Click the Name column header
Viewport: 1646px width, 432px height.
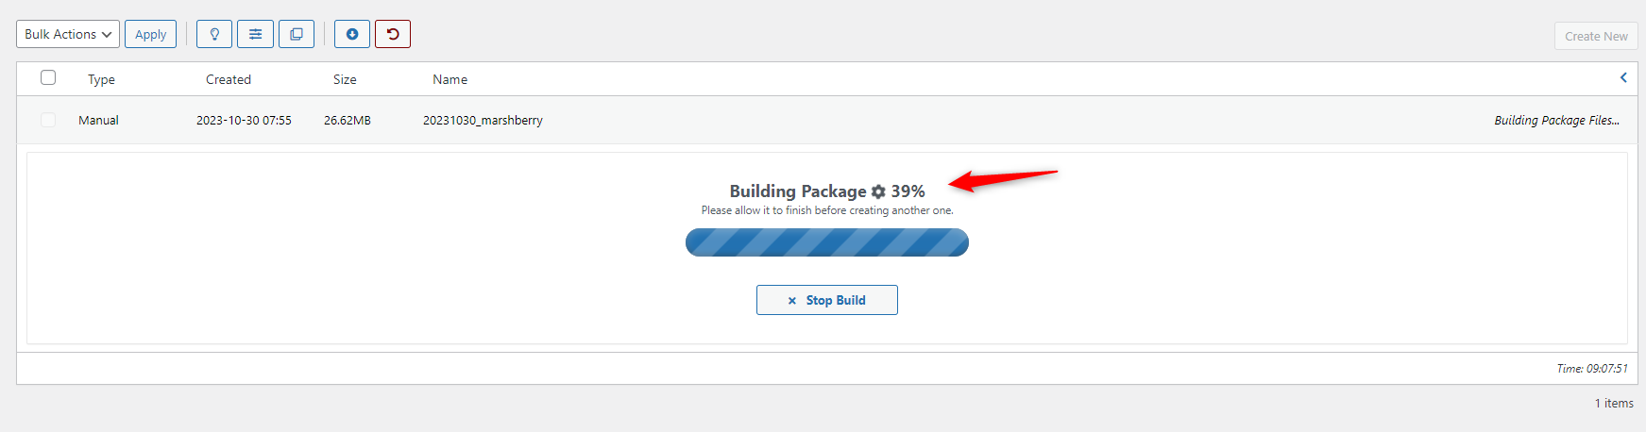(x=450, y=79)
